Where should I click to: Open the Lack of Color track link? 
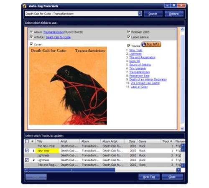coord(139,86)
